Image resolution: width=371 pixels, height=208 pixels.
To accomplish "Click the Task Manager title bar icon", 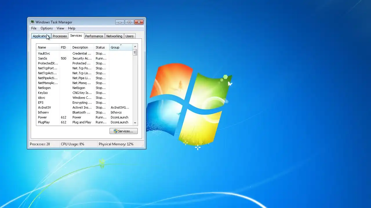I will coord(32,22).
